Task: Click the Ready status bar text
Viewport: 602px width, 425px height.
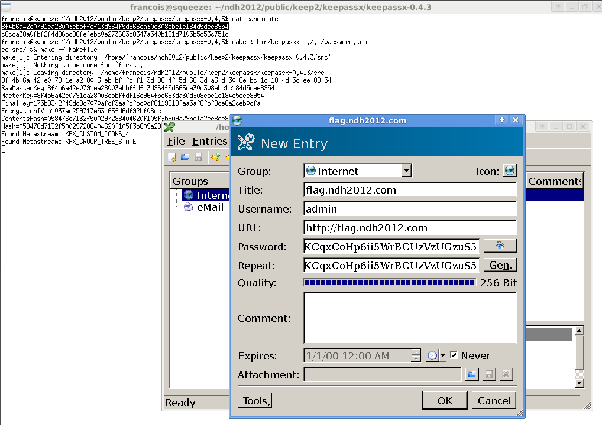Action: (x=180, y=403)
